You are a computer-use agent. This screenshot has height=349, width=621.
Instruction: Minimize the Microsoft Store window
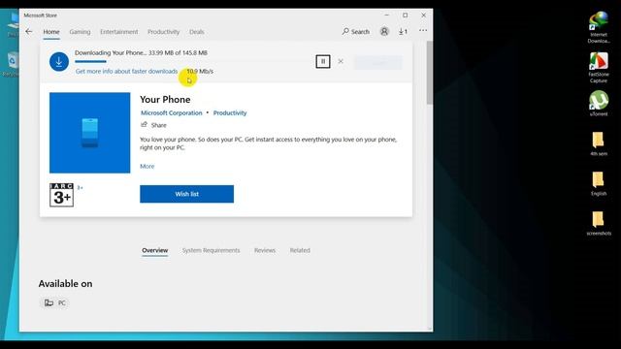(x=387, y=16)
